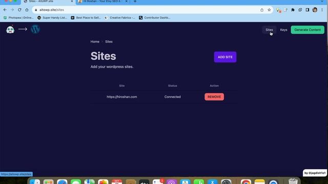
Task: Open the Contributor Dashboard bookmark
Action: point(154,18)
